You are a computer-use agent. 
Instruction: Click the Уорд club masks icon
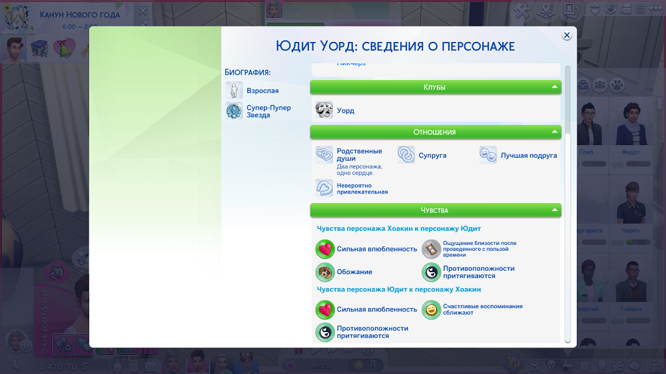pos(324,110)
